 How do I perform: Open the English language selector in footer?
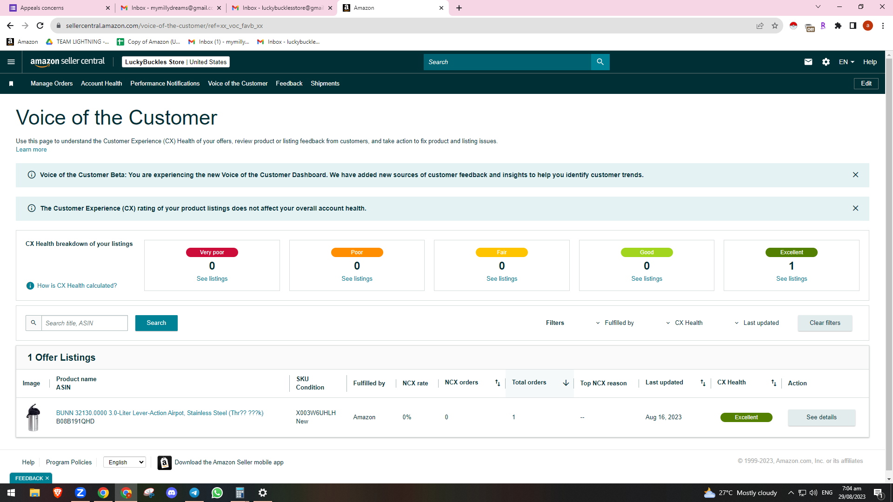pyautogui.click(x=125, y=462)
